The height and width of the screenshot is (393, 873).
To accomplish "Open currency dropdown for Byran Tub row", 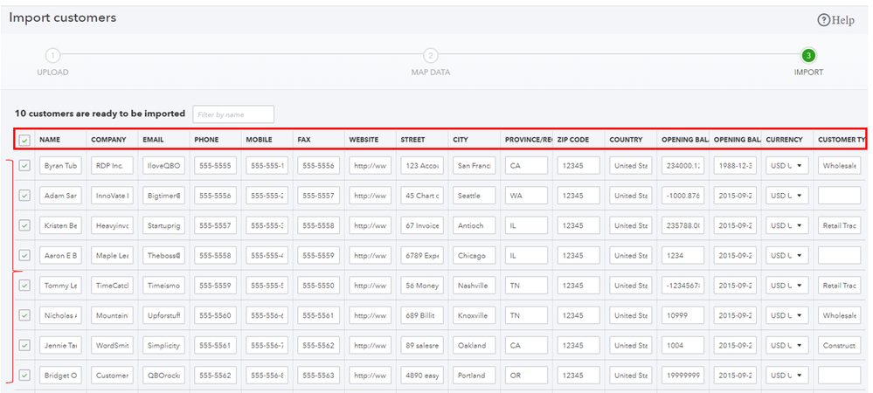I will coord(787,165).
